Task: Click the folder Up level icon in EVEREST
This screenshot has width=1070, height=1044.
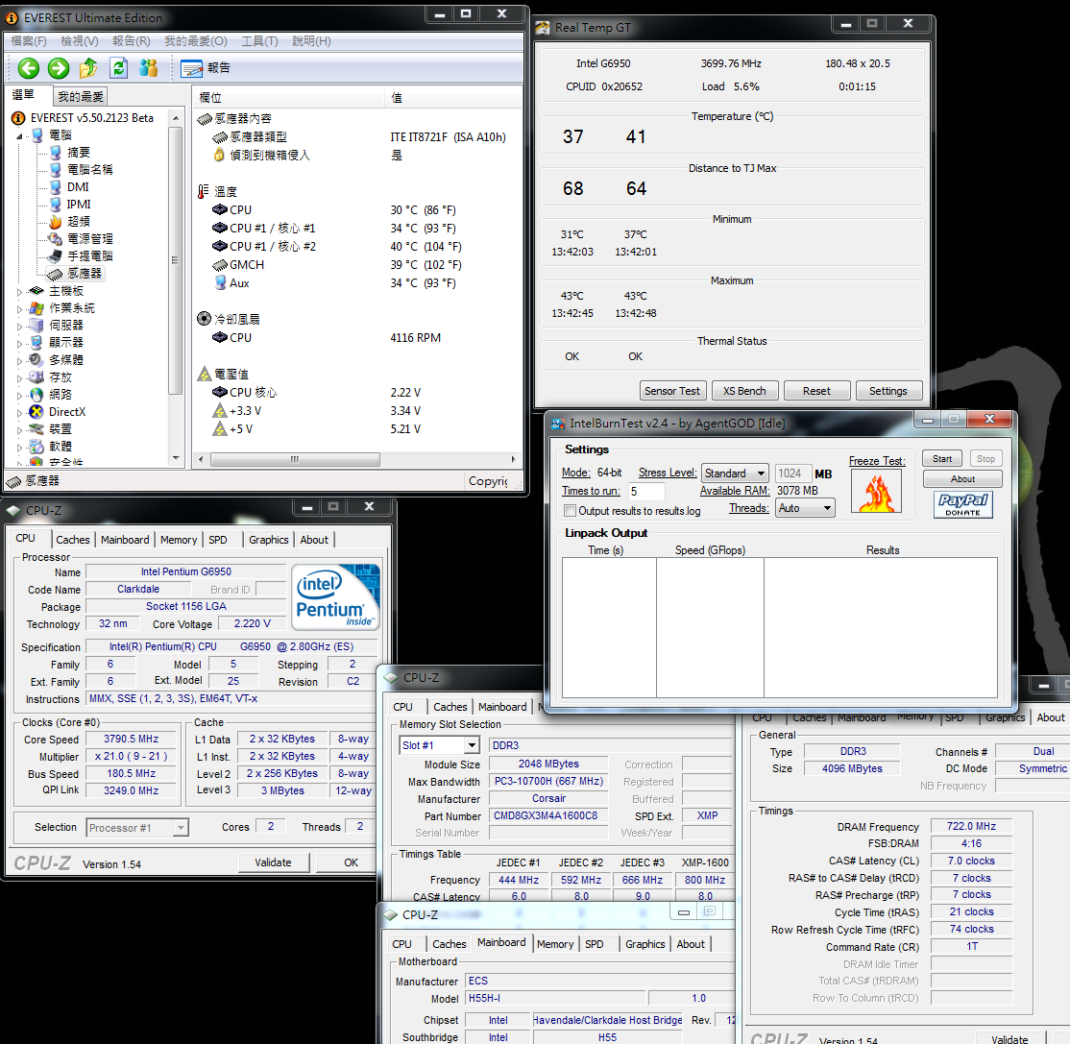Action: click(88, 67)
